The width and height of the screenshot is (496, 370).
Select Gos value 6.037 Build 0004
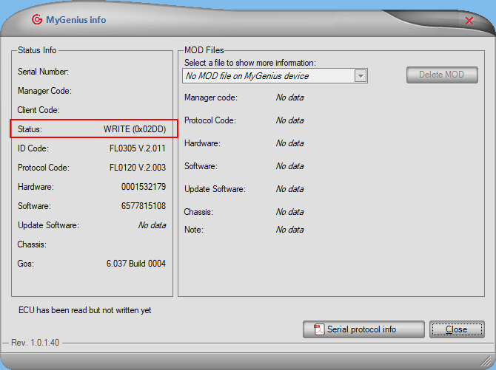click(136, 264)
